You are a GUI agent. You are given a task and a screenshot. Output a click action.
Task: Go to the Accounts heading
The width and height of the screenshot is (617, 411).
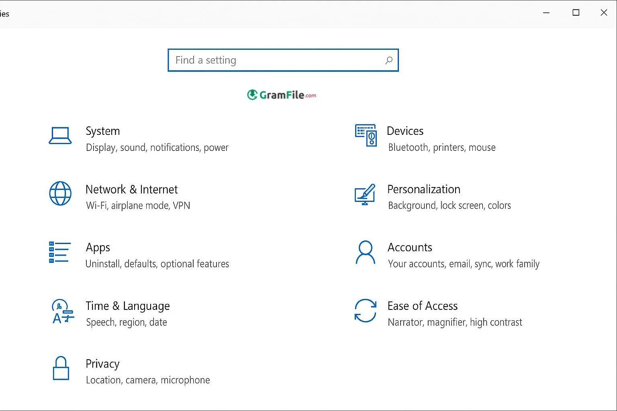coord(409,248)
